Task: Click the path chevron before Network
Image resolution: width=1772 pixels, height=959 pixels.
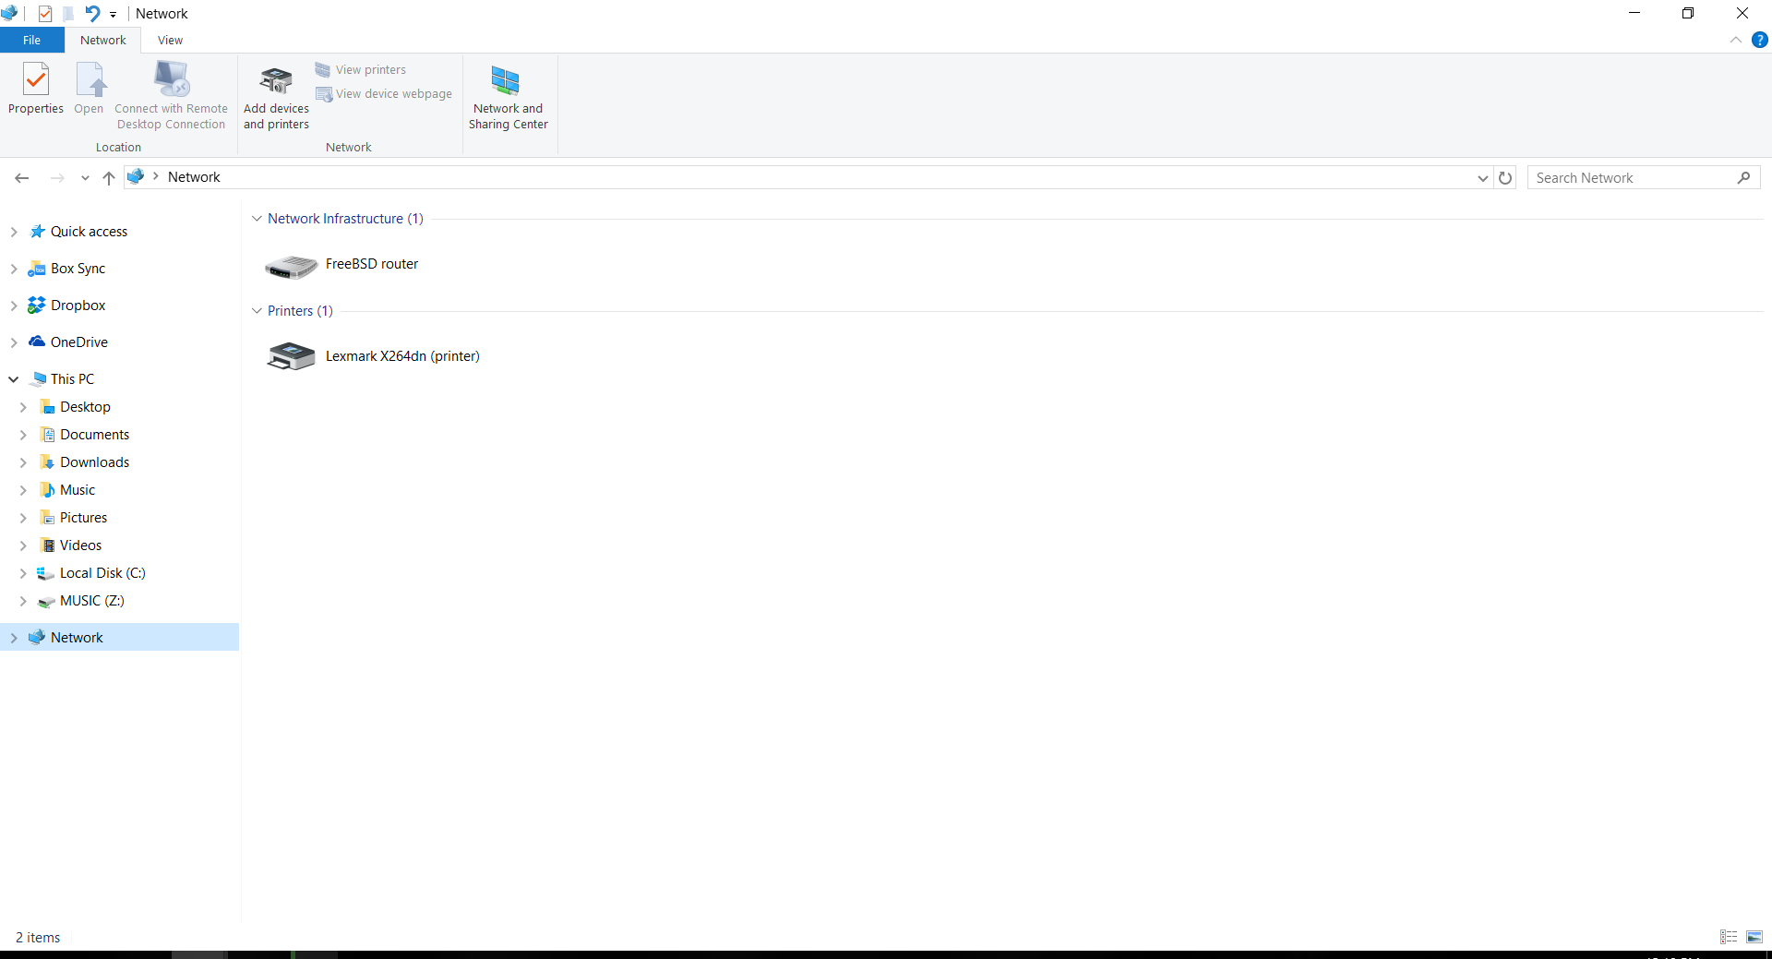Action: [x=156, y=176]
